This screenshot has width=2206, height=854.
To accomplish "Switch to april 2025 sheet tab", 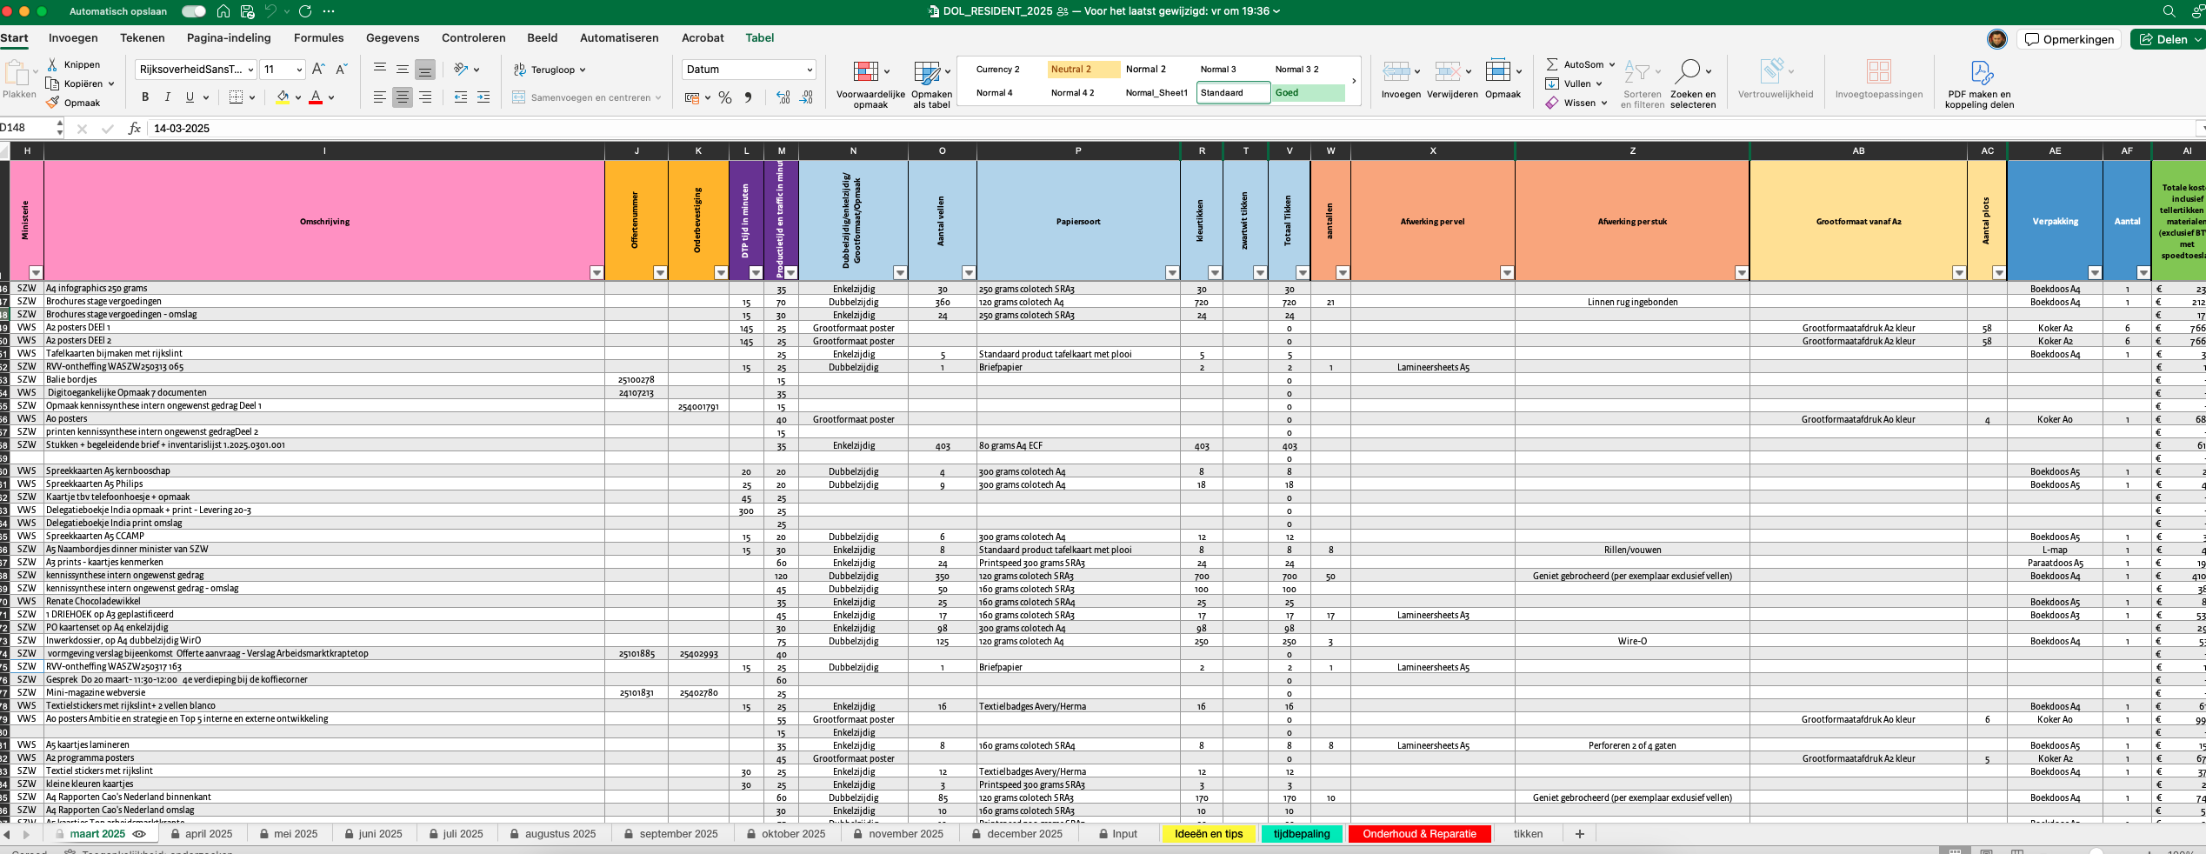I will click(x=202, y=834).
